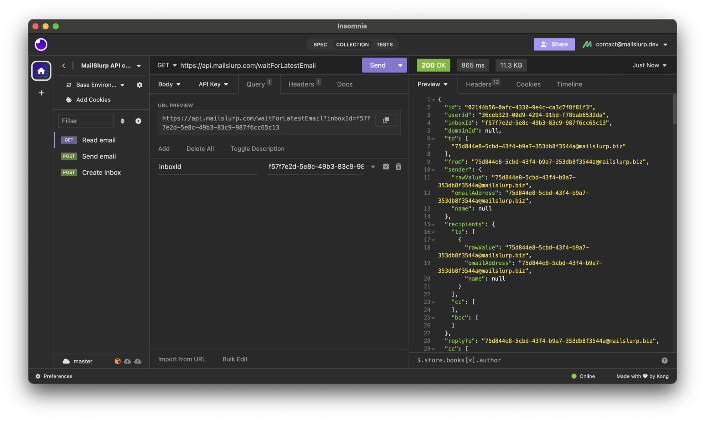Viewport: 705px width, 421px height.
Task: Click Delete All parameters
Action: coord(200,149)
